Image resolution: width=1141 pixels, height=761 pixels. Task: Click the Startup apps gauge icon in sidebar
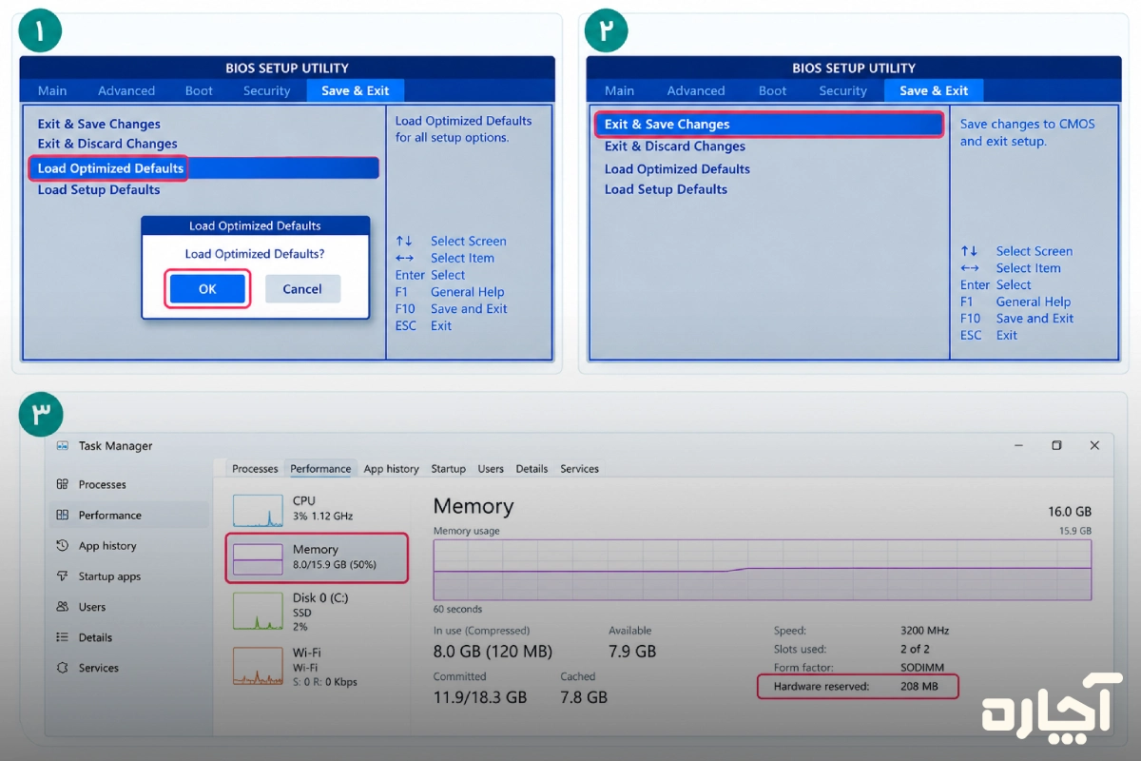(63, 576)
